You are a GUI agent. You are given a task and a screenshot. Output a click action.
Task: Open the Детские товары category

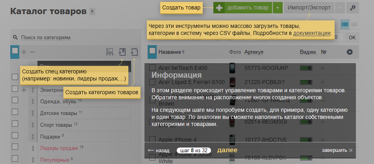pos(58,113)
